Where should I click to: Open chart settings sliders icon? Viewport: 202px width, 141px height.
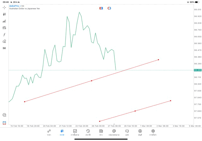(x=4, y=28)
